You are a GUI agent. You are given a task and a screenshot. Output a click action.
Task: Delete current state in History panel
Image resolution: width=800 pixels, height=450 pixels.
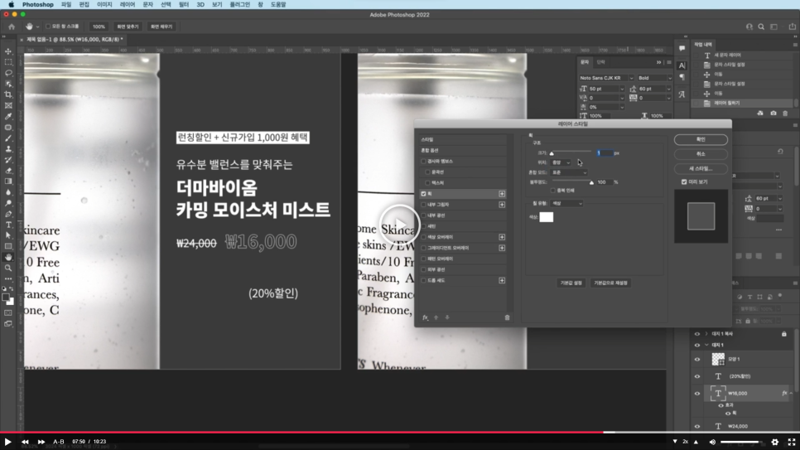[785, 113]
